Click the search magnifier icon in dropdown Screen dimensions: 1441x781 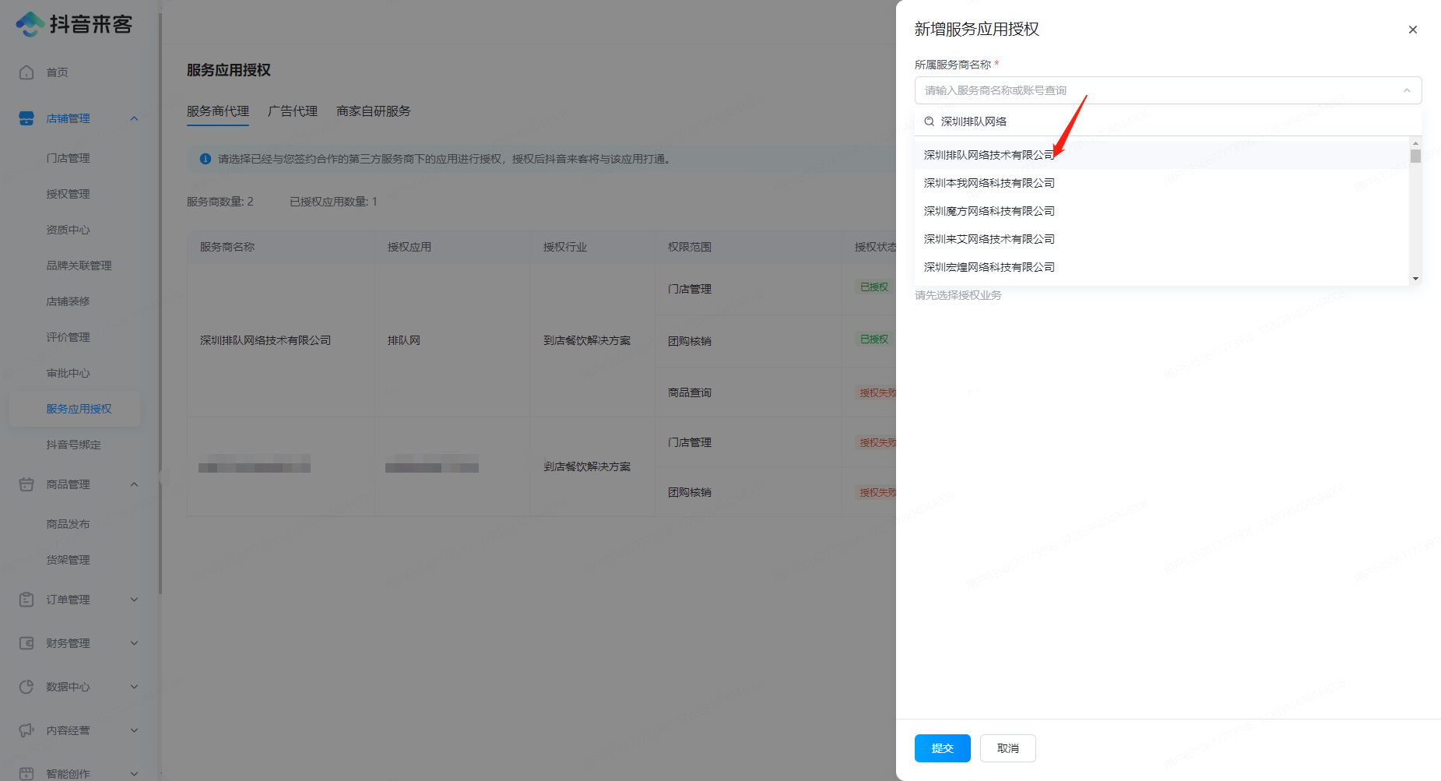pyautogui.click(x=929, y=121)
